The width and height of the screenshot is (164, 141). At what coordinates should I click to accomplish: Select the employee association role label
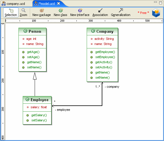(63, 110)
